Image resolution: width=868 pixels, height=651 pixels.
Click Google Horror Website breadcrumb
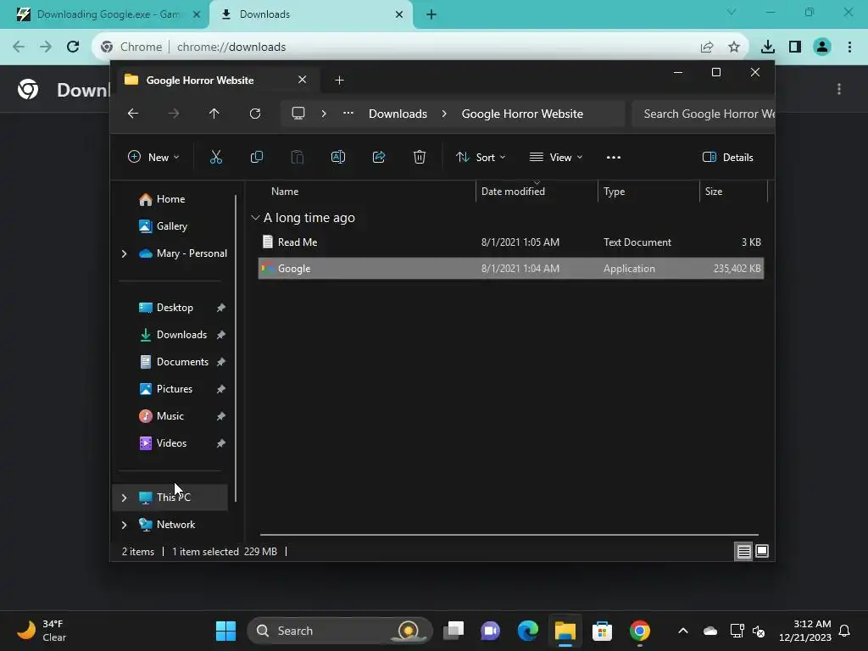click(522, 114)
